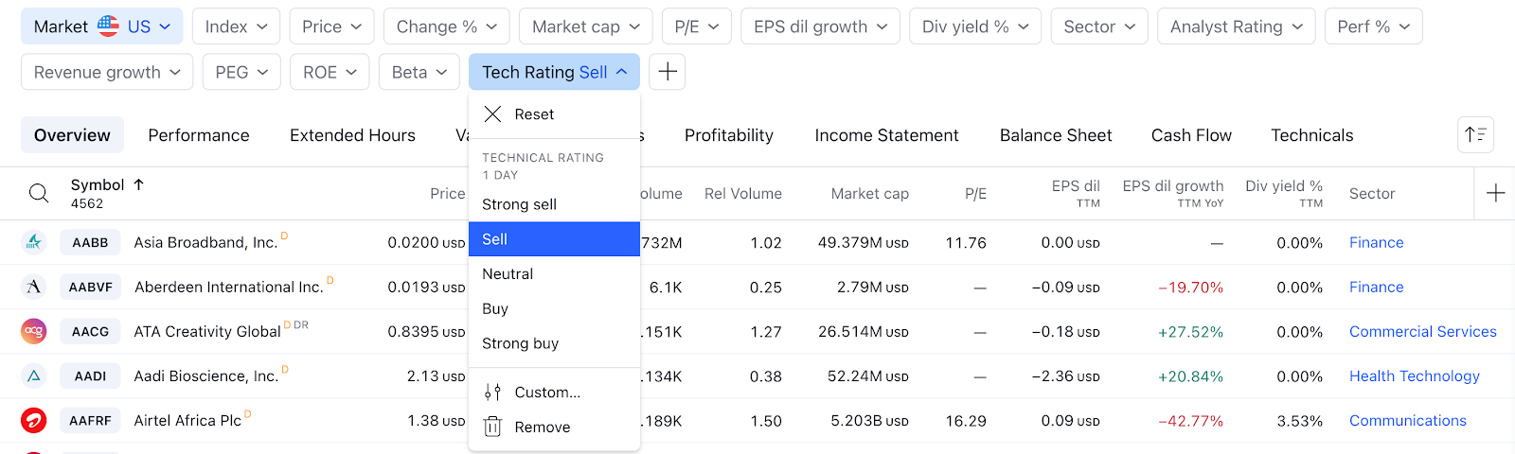Click the sort order icon
This screenshot has height=454, width=1515.
[x=1475, y=135]
